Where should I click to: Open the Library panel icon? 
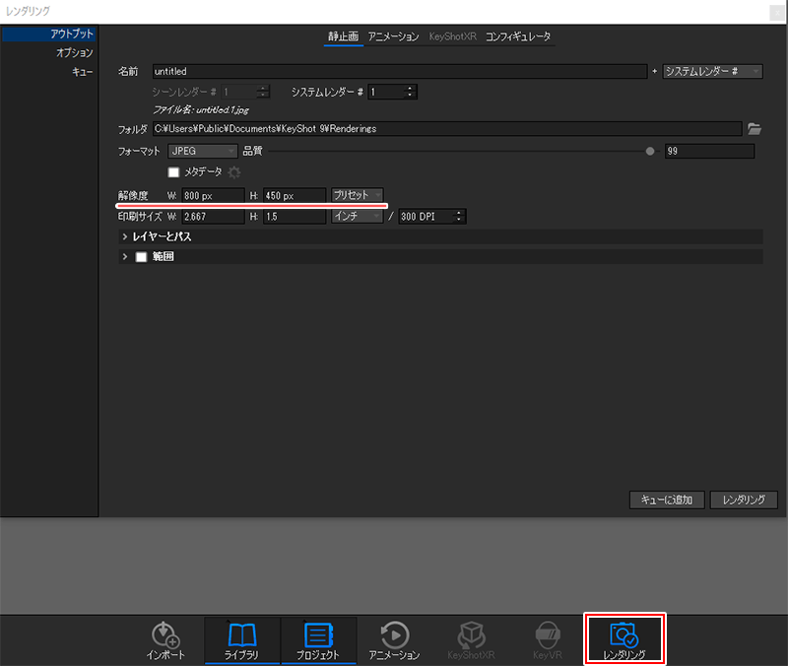241,640
